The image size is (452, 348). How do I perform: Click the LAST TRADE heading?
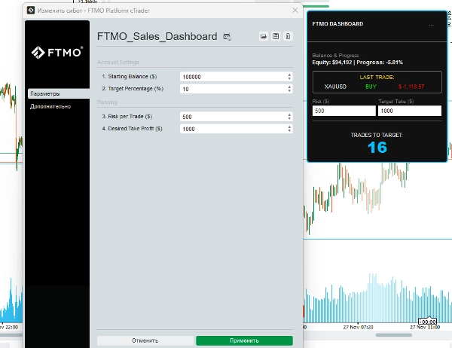(x=377, y=78)
